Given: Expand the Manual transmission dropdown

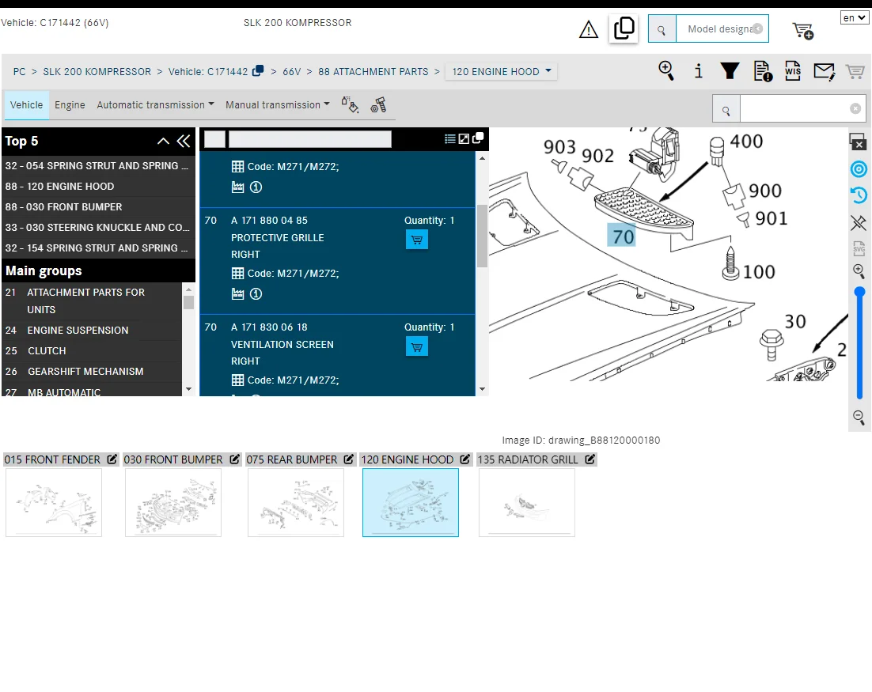Looking at the screenshot, I should click(x=278, y=104).
